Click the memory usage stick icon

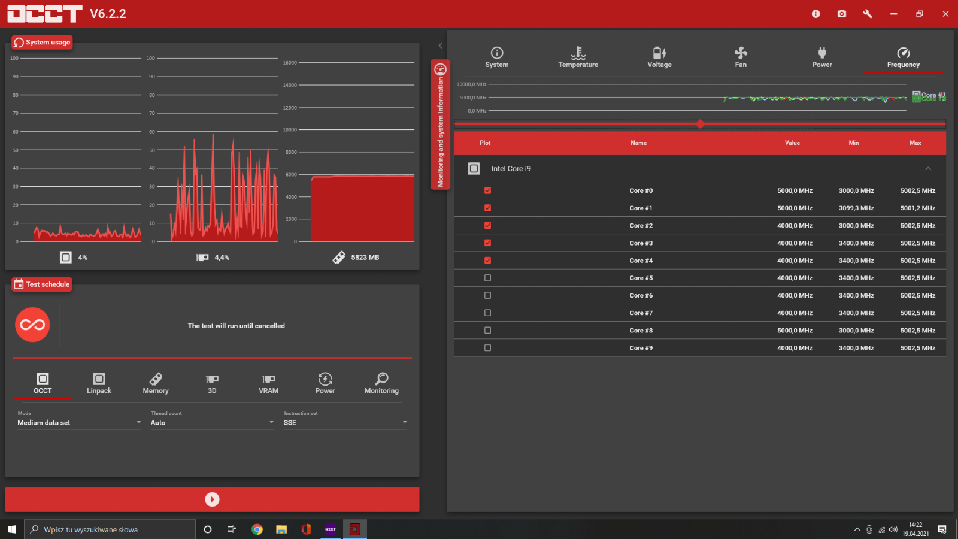pos(339,258)
